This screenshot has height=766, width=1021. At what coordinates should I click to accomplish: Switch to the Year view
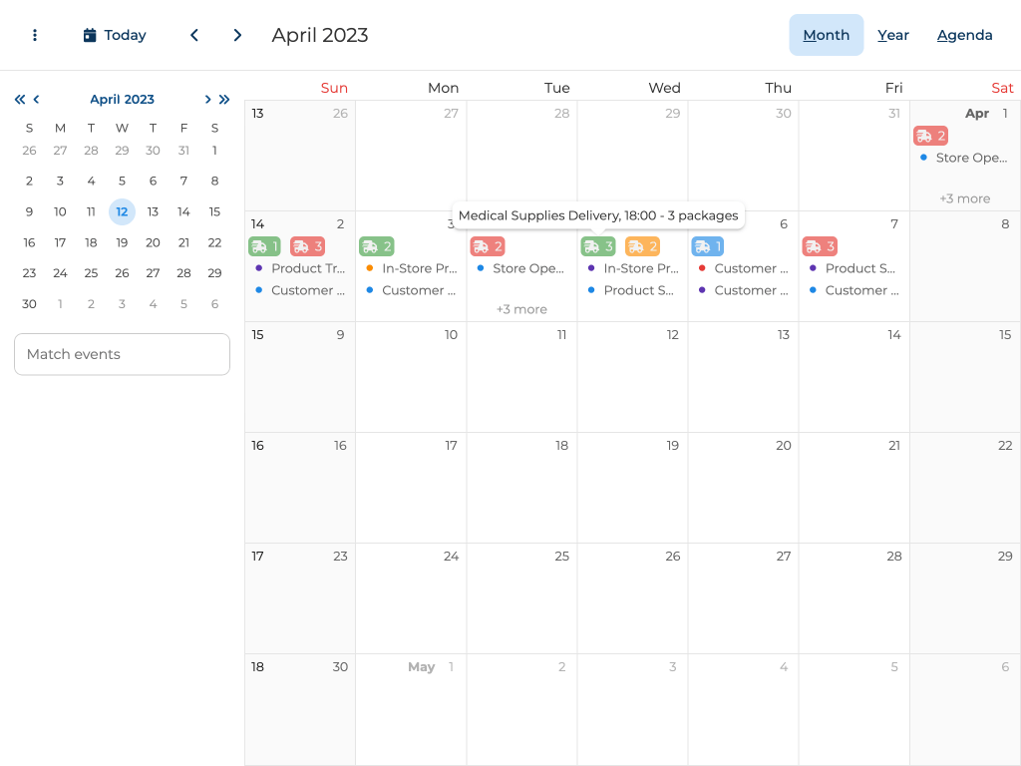click(x=892, y=35)
